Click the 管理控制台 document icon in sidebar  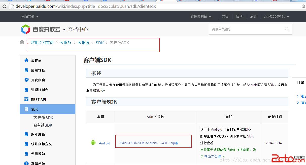pyautogui.click(x=26, y=90)
